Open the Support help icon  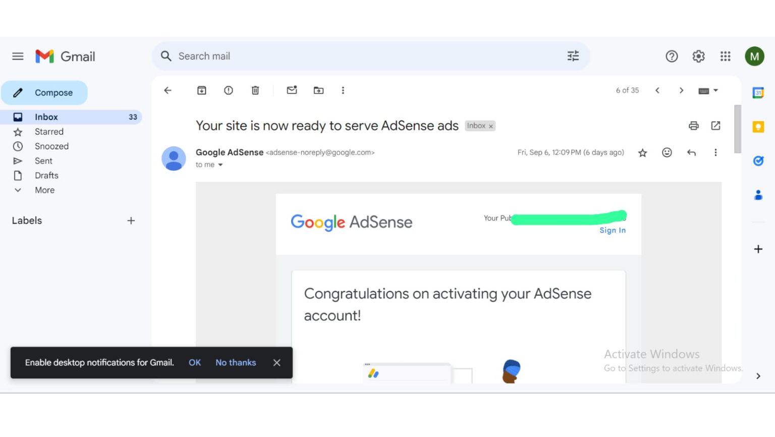point(672,56)
